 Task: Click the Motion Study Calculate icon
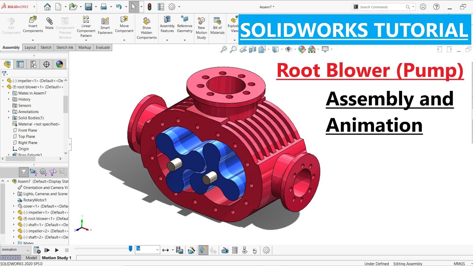tap(37, 250)
